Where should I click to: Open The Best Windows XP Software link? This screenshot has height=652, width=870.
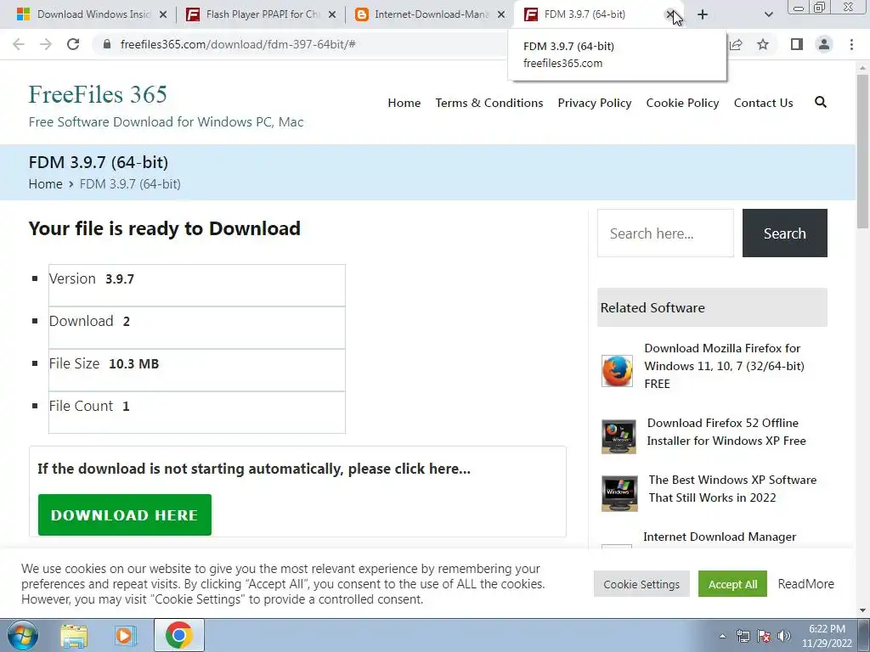pos(732,488)
